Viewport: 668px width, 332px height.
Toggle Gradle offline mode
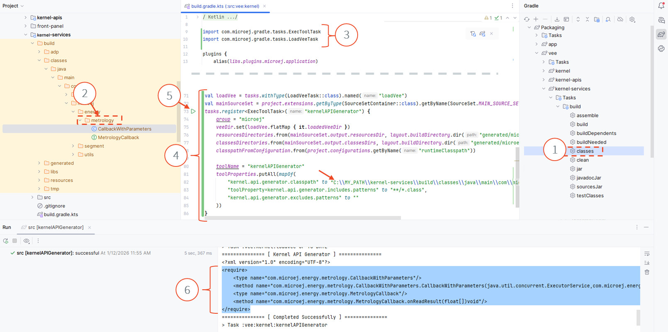tap(620, 20)
